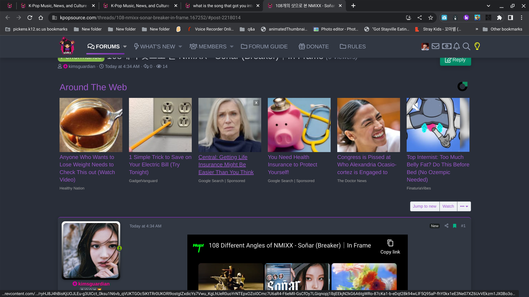
Task: Share this page from the address bar
Action: pyautogui.click(x=420, y=18)
